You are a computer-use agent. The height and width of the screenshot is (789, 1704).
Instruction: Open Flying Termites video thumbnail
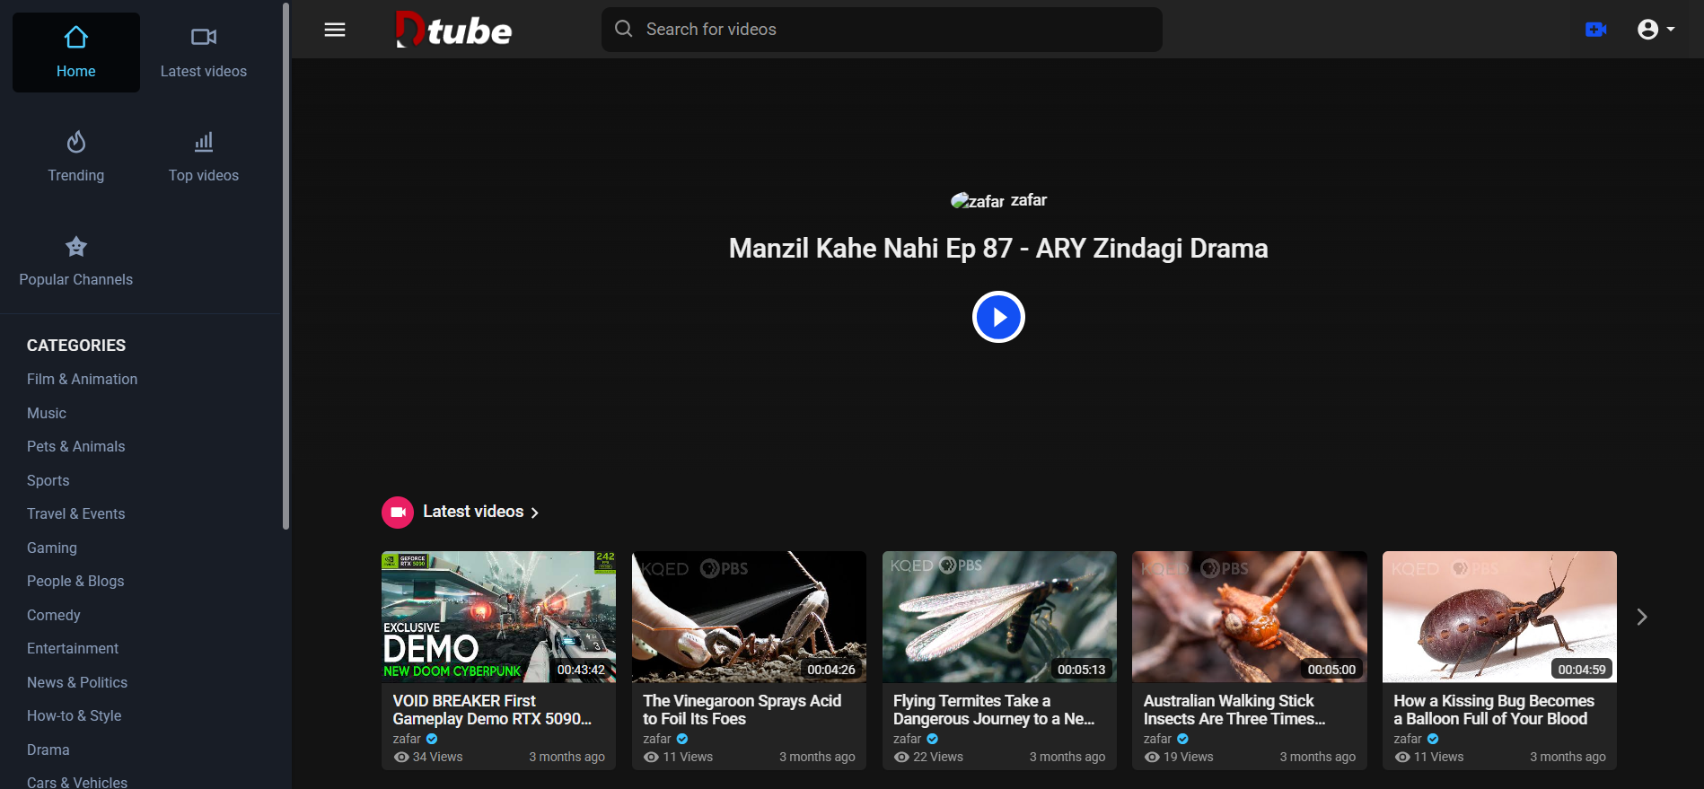[x=999, y=617]
